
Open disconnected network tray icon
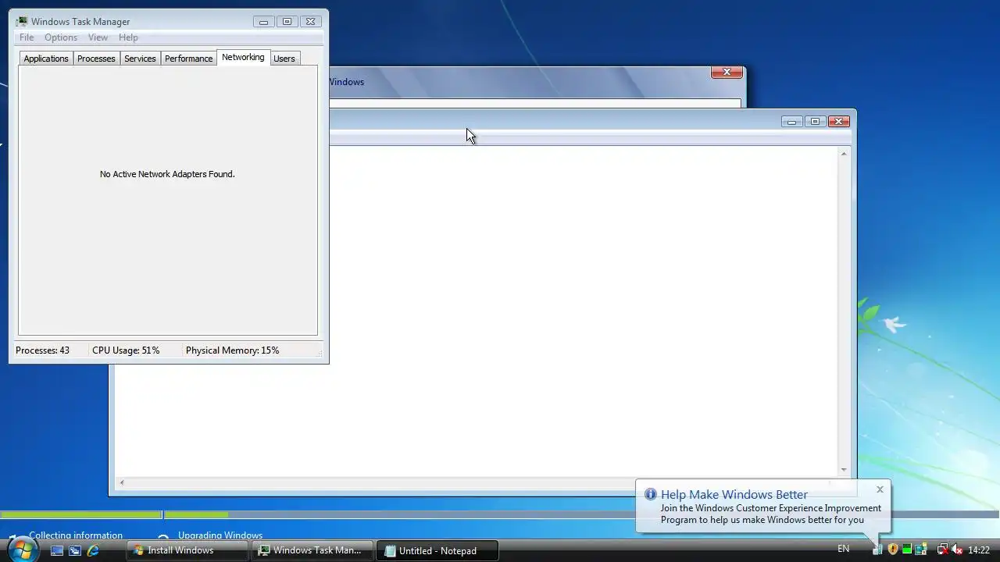943,549
